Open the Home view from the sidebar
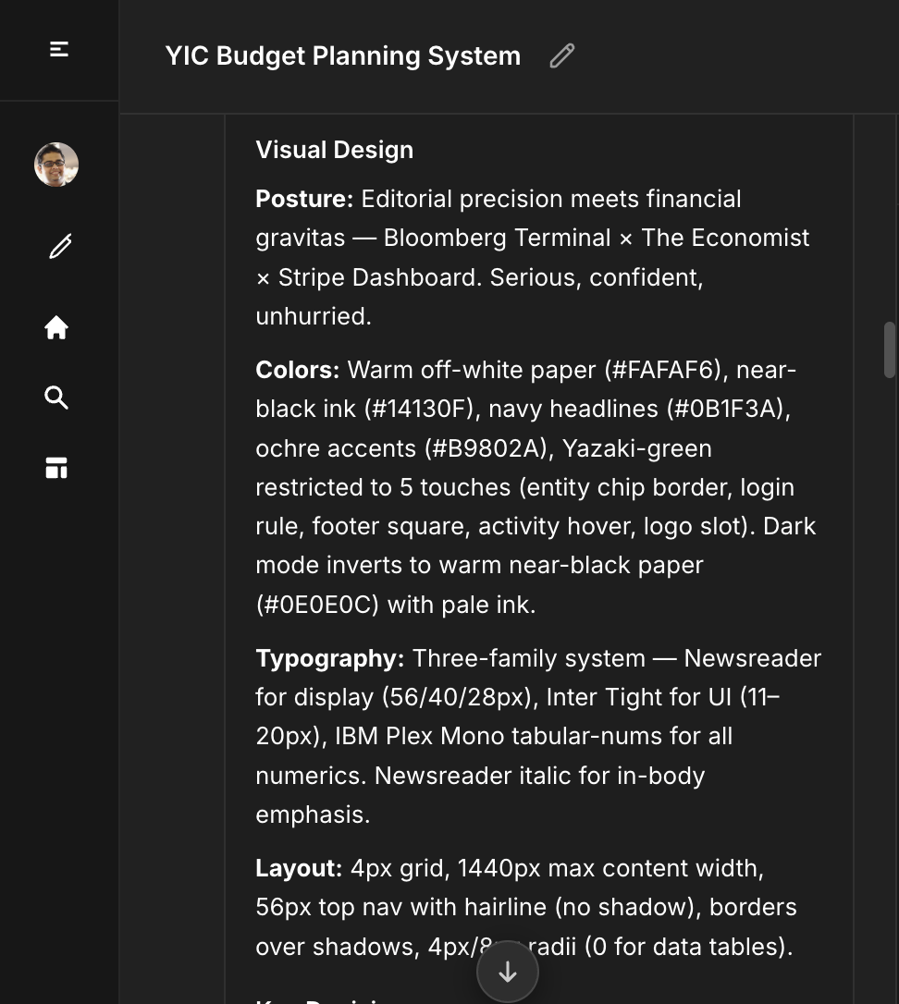Viewport: 899px width, 1004px height. coord(56,327)
